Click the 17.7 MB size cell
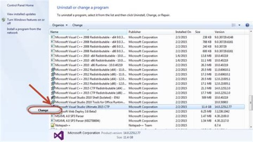The image size is (253, 142). [206, 93]
